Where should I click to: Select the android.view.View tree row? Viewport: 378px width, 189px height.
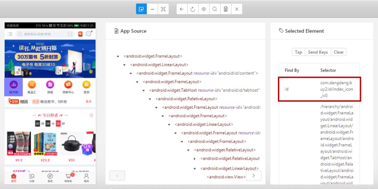click(226, 177)
